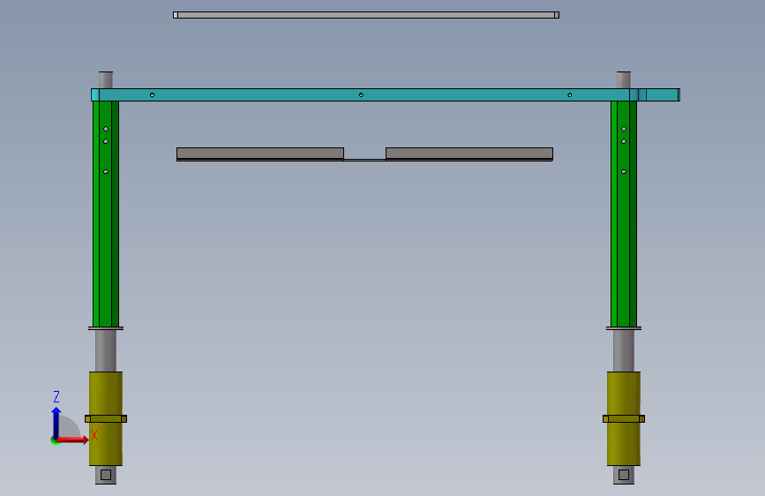Select the collar ring on the left yellow cylinder
This screenshot has height=496, width=765.
click(106, 419)
